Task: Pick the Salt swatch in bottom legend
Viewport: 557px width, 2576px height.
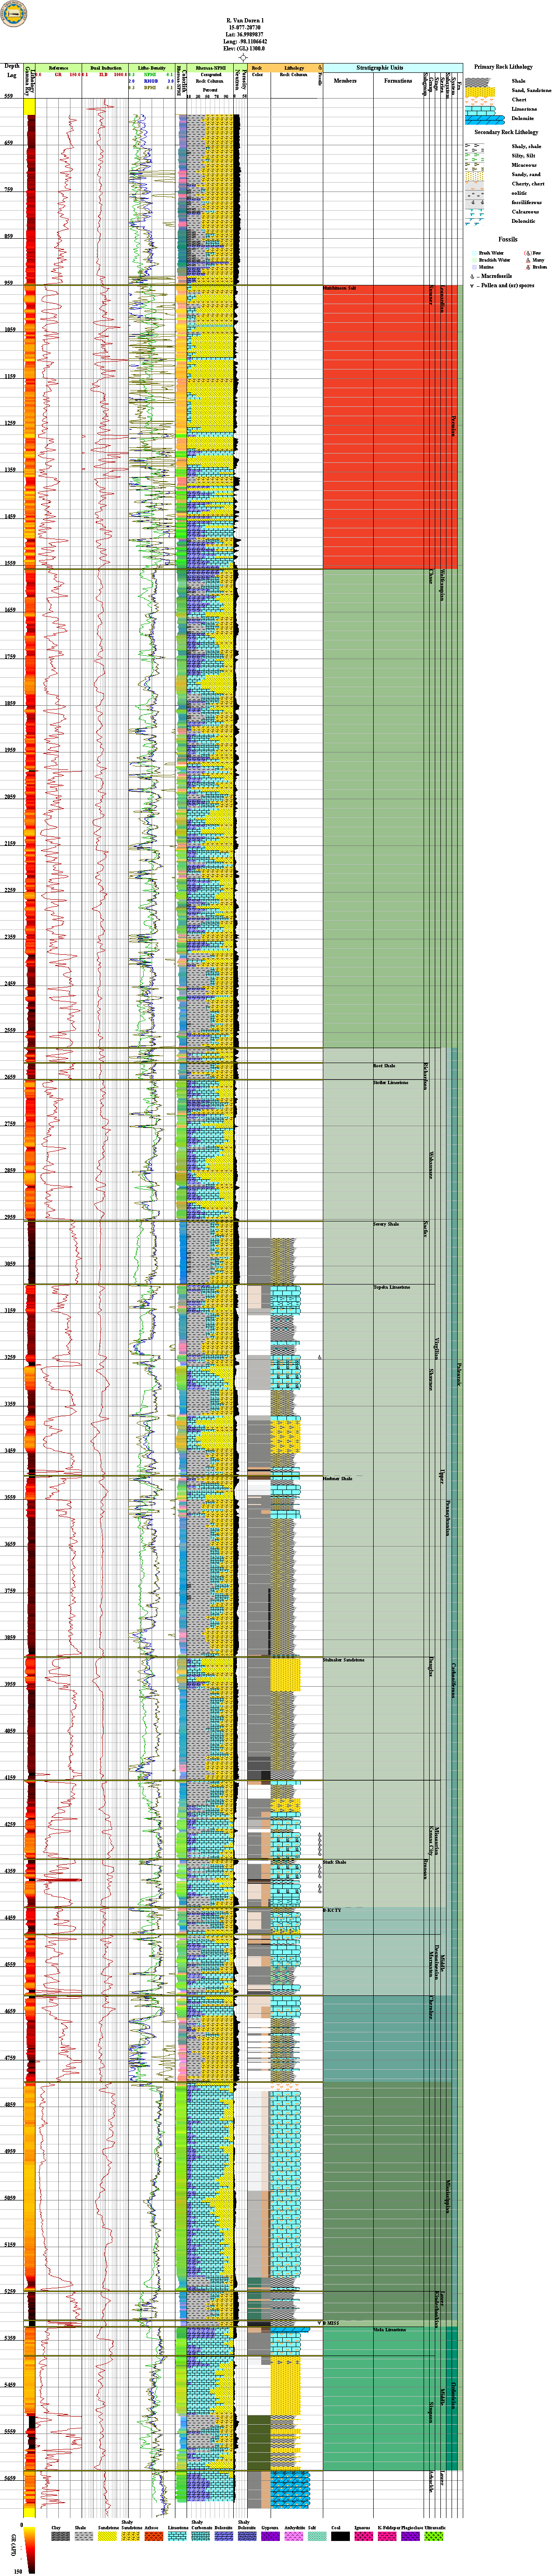Action: click(x=316, y=2536)
